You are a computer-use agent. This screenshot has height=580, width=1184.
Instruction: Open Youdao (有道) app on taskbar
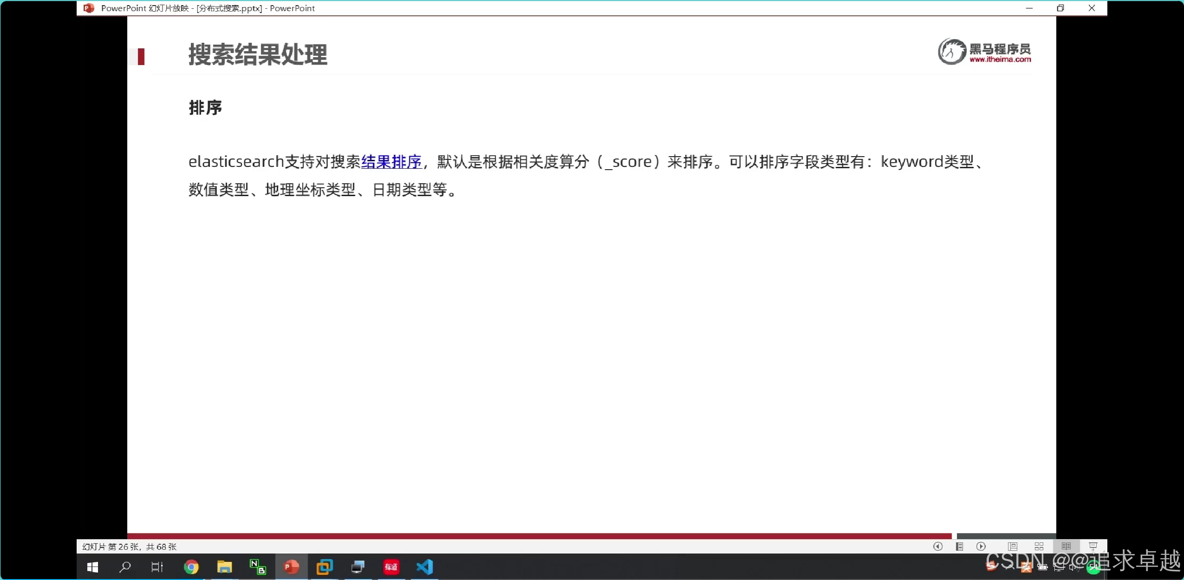pyautogui.click(x=391, y=567)
